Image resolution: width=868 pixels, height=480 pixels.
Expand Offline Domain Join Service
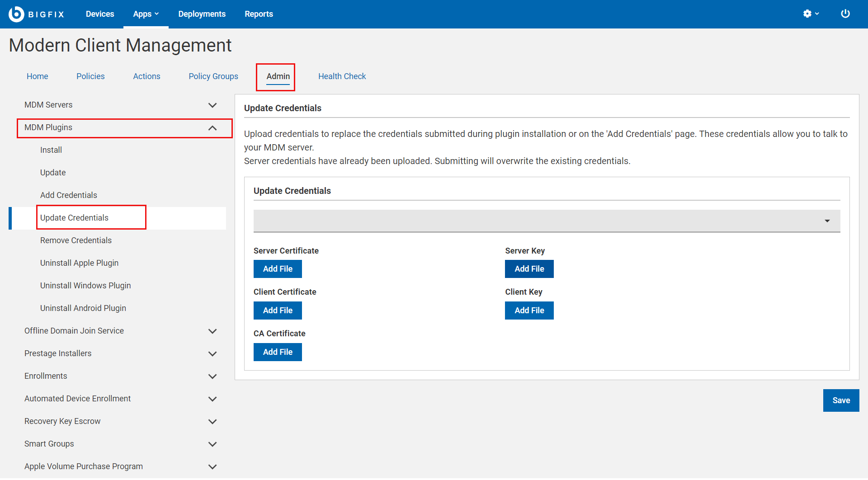212,331
